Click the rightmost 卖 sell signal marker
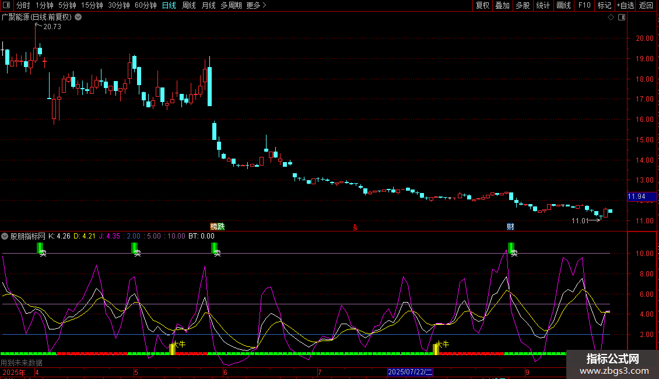 [x=511, y=249]
